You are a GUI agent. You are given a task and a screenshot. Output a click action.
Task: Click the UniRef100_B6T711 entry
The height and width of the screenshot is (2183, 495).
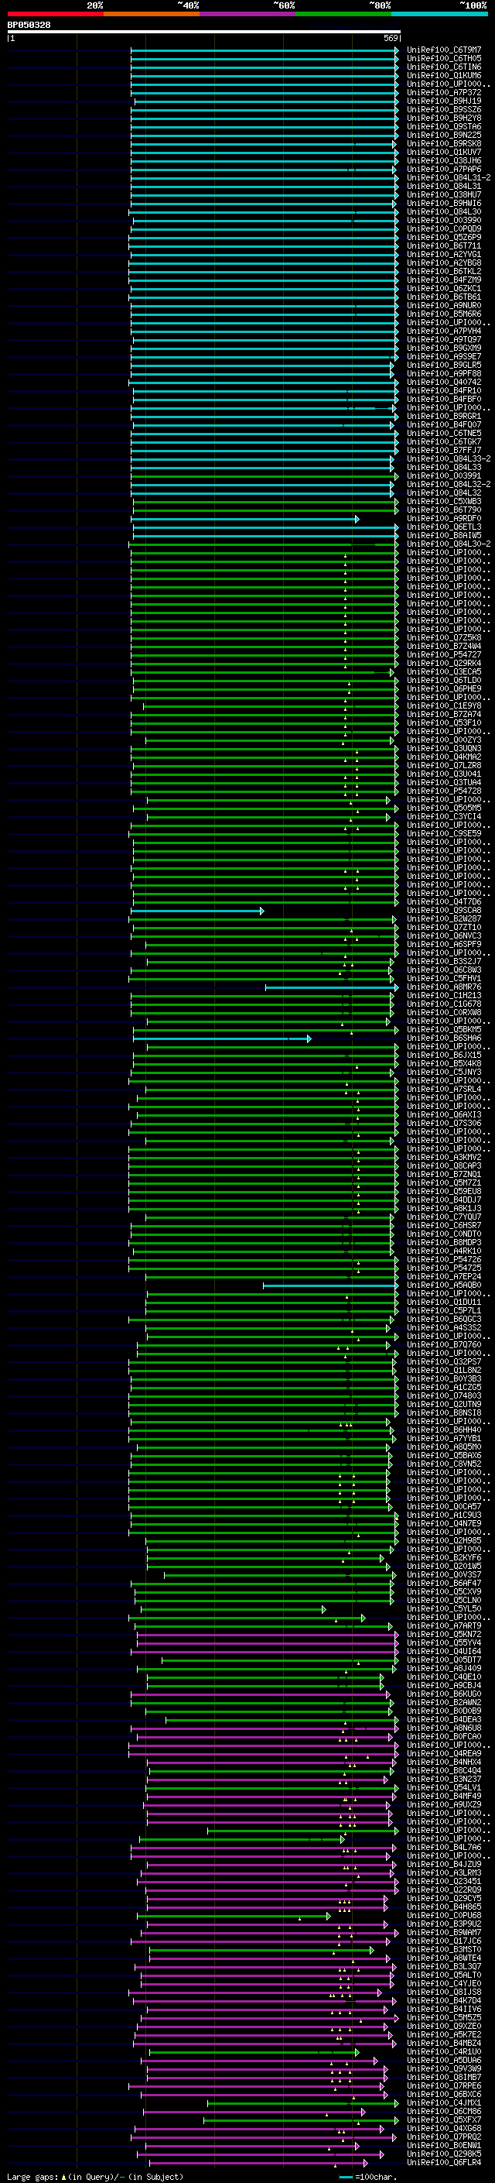tap(444, 245)
